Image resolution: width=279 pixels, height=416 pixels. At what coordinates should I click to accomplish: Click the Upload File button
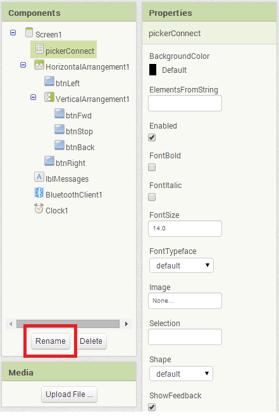(x=69, y=394)
